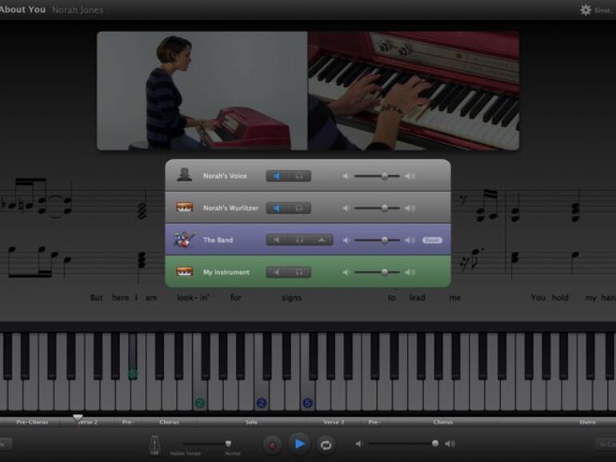This screenshot has height=462, width=616.
Task: Click the master volume slider knob
Action: pos(435,444)
